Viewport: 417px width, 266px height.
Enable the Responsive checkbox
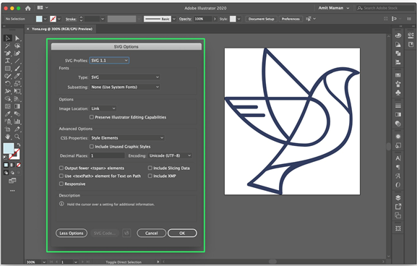coord(61,184)
